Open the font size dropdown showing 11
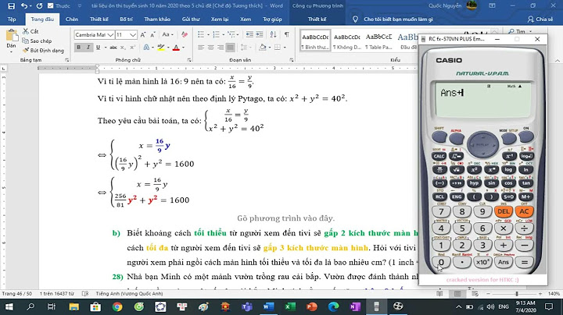The image size is (563, 315). click(x=133, y=35)
